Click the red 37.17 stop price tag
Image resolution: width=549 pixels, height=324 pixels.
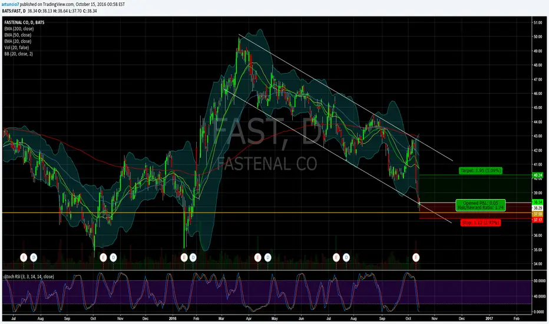coord(537,220)
